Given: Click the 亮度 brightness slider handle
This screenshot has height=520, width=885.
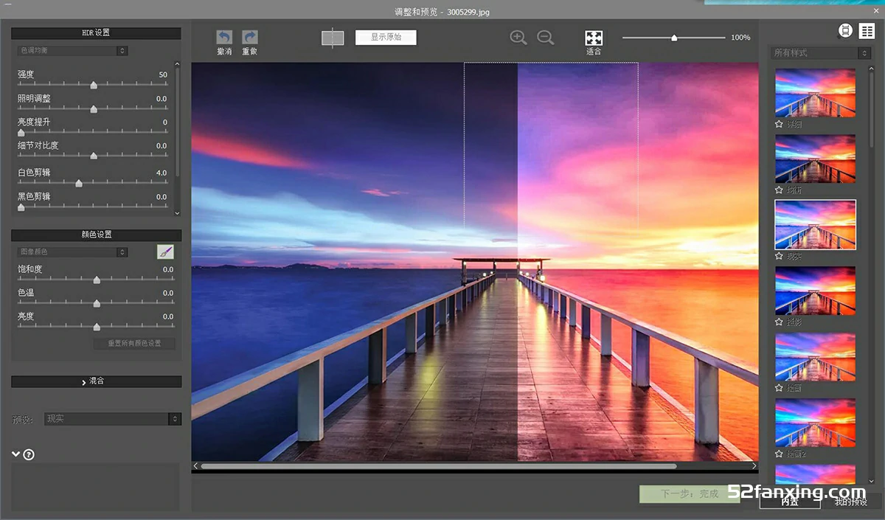Looking at the screenshot, I should tap(97, 327).
